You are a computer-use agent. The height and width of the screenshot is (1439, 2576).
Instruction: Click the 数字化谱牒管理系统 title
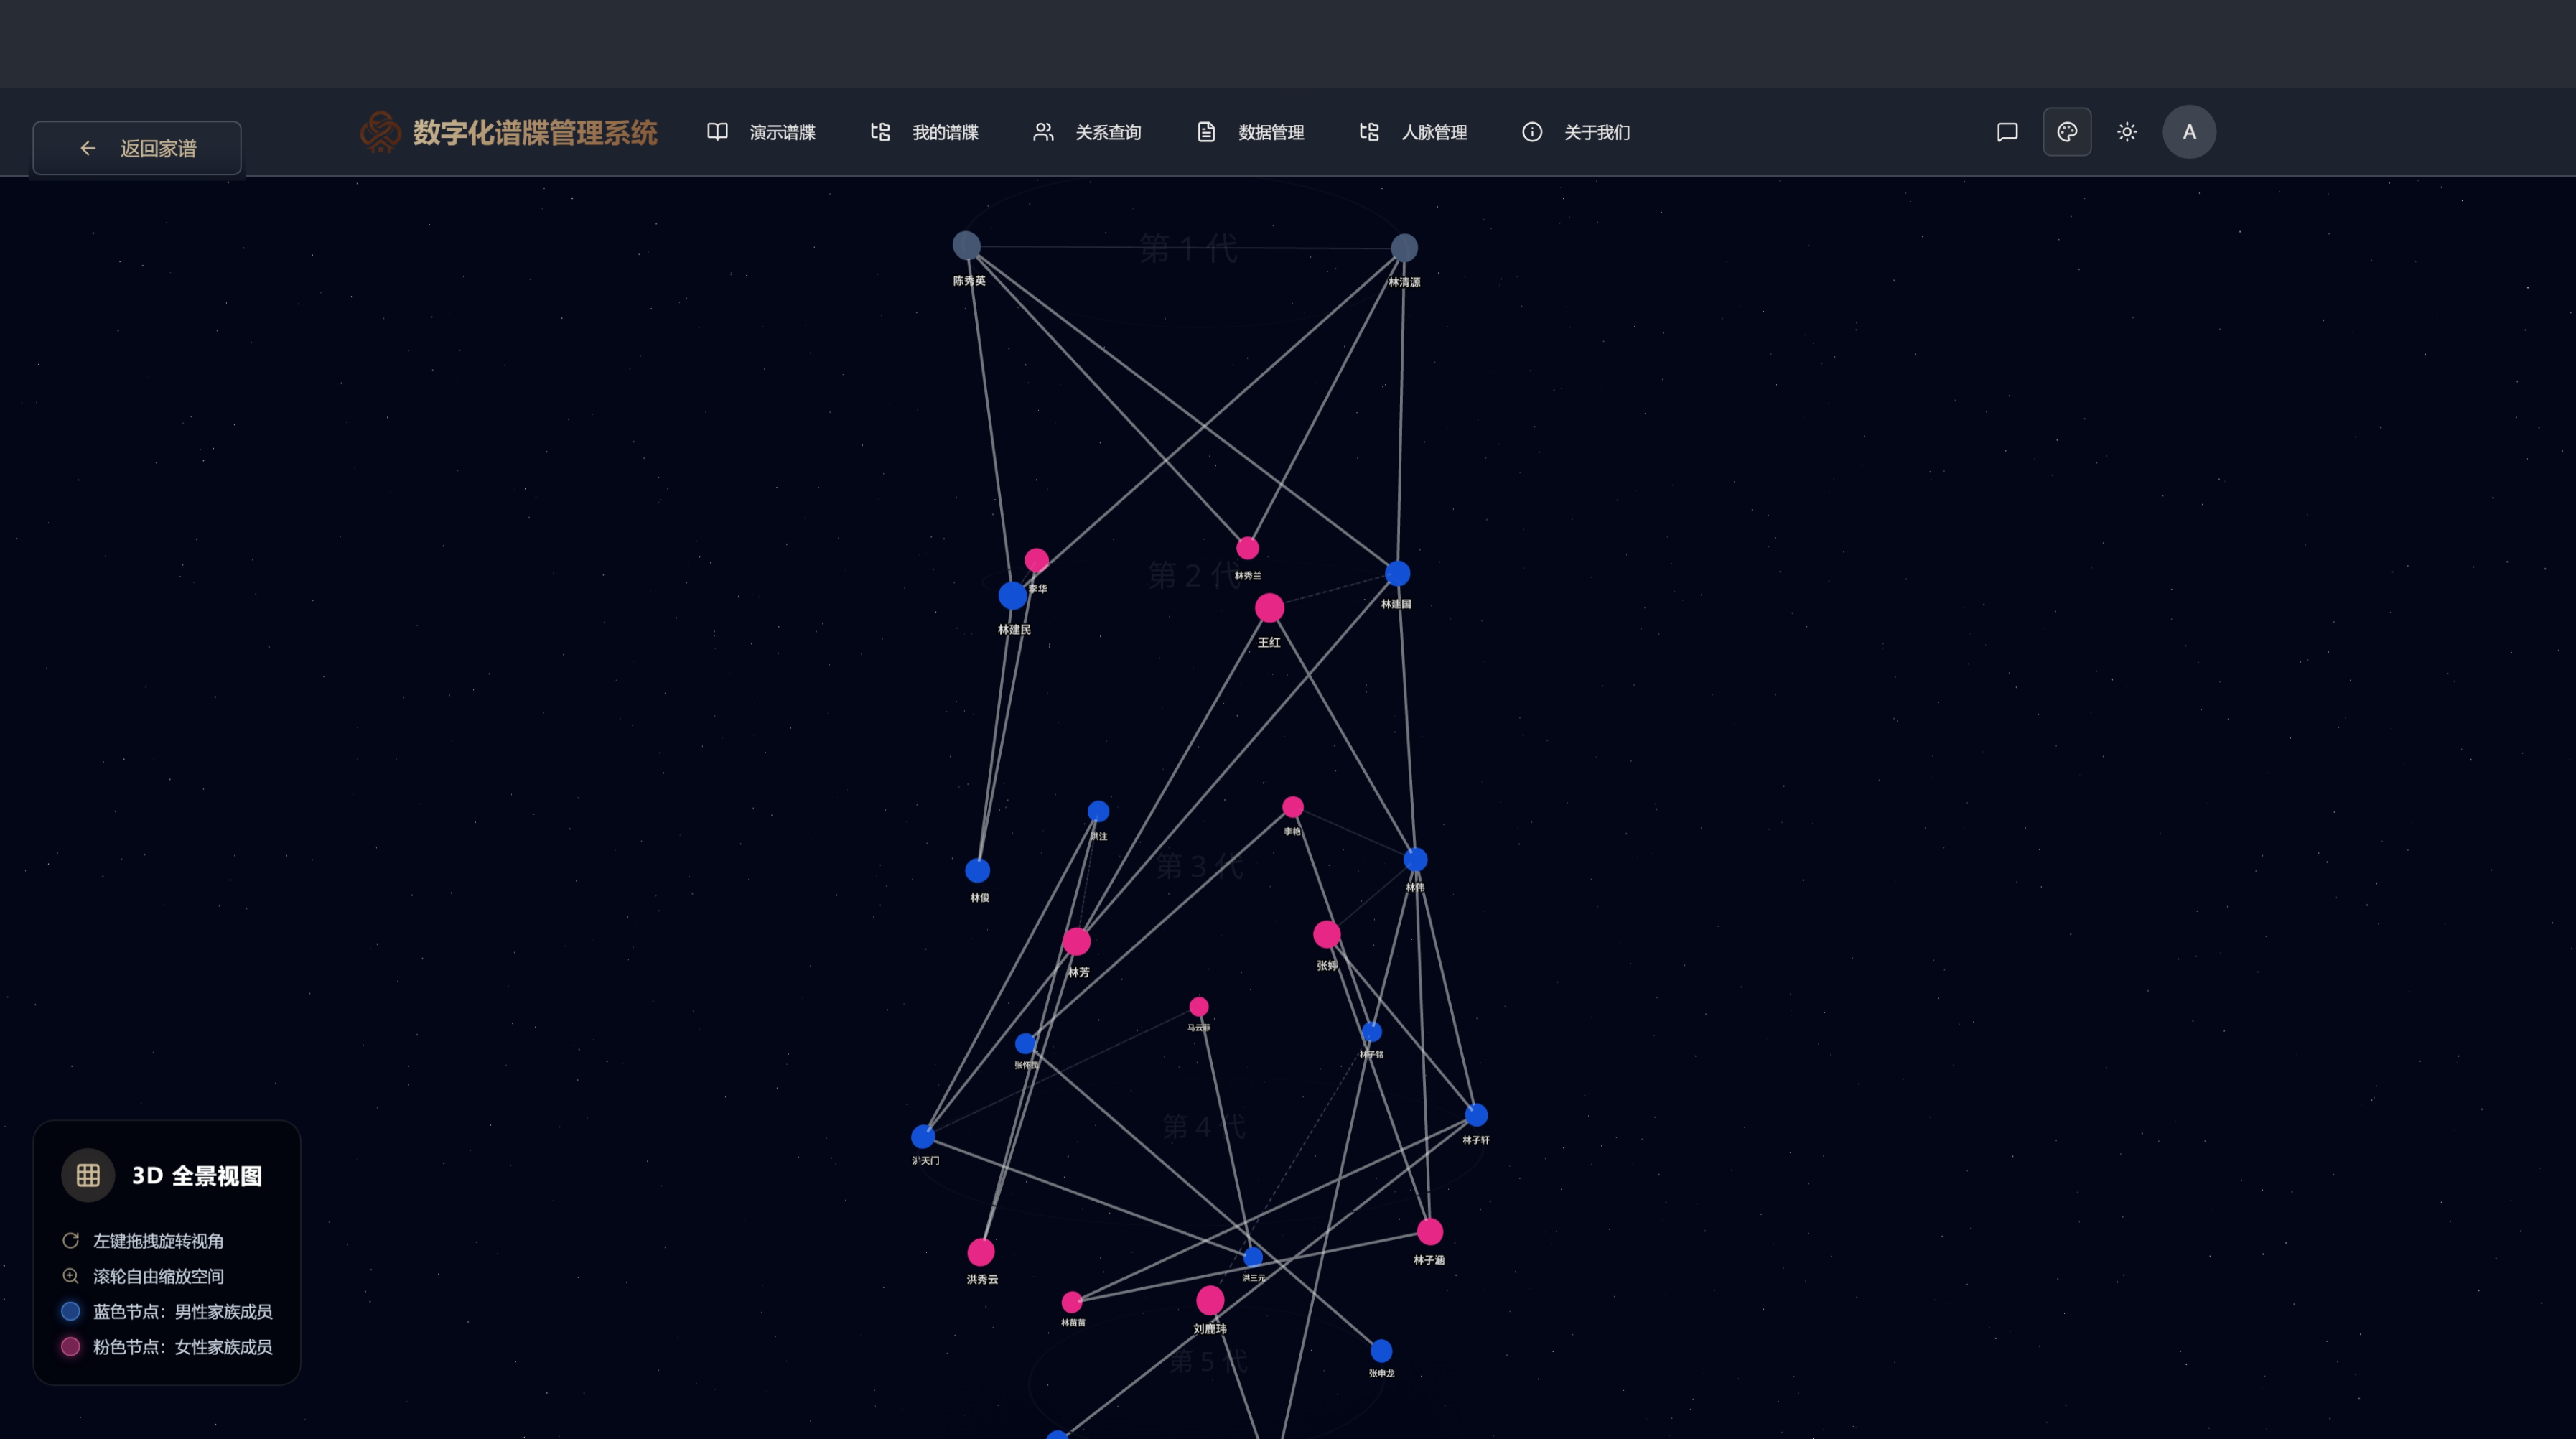tap(535, 132)
